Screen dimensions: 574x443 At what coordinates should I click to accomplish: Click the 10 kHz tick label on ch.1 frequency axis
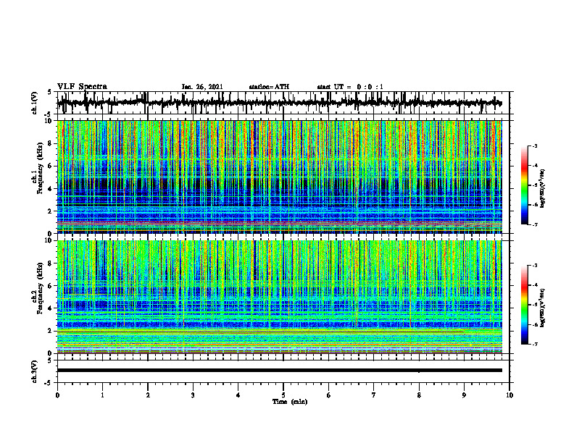pyautogui.click(x=50, y=121)
